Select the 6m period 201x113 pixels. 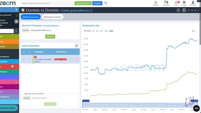102,31
